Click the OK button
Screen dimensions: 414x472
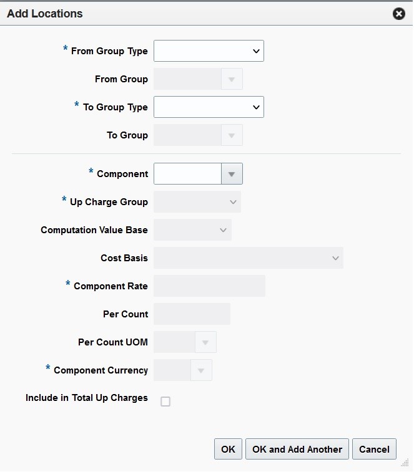point(228,449)
